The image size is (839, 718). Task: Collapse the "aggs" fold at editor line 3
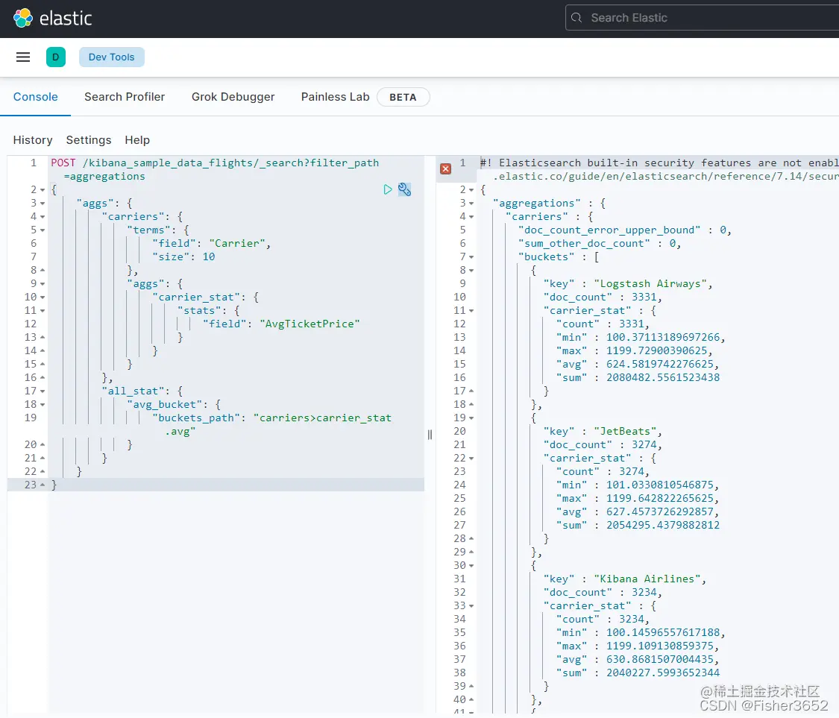43,204
